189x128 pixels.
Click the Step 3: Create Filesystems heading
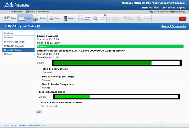(57, 84)
